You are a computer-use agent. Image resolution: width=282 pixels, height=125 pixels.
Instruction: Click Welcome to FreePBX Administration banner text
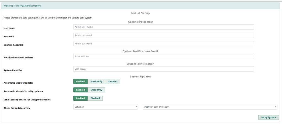(x=22, y=6)
